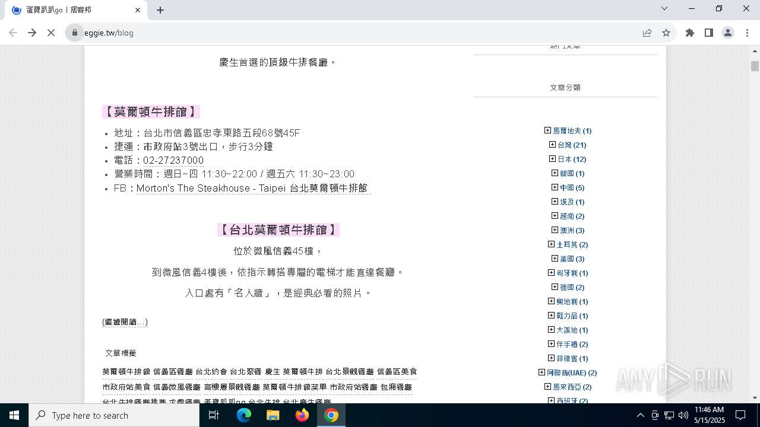The width and height of the screenshot is (760, 427).
Task: Expand the 馬爾地夫 (1) category
Action: pos(547,130)
